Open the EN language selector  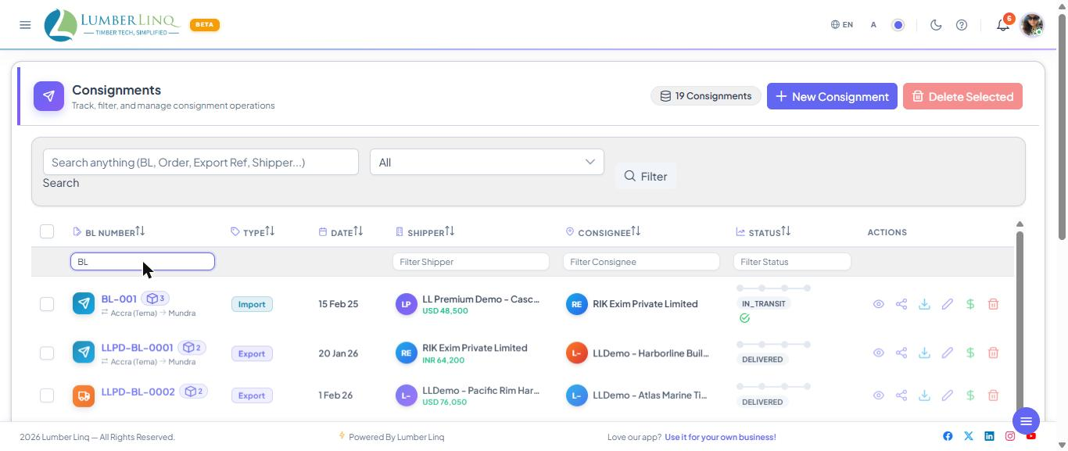[842, 25]
